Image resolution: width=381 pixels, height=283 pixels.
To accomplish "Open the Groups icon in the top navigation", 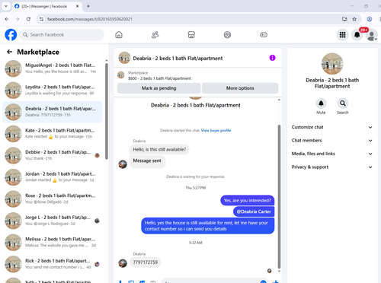I will coord(227,35).
